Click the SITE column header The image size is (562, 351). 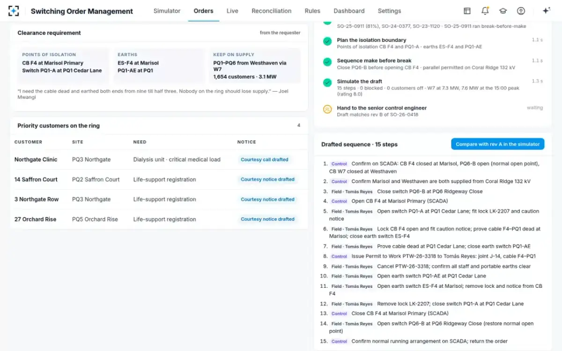[77, 142]
